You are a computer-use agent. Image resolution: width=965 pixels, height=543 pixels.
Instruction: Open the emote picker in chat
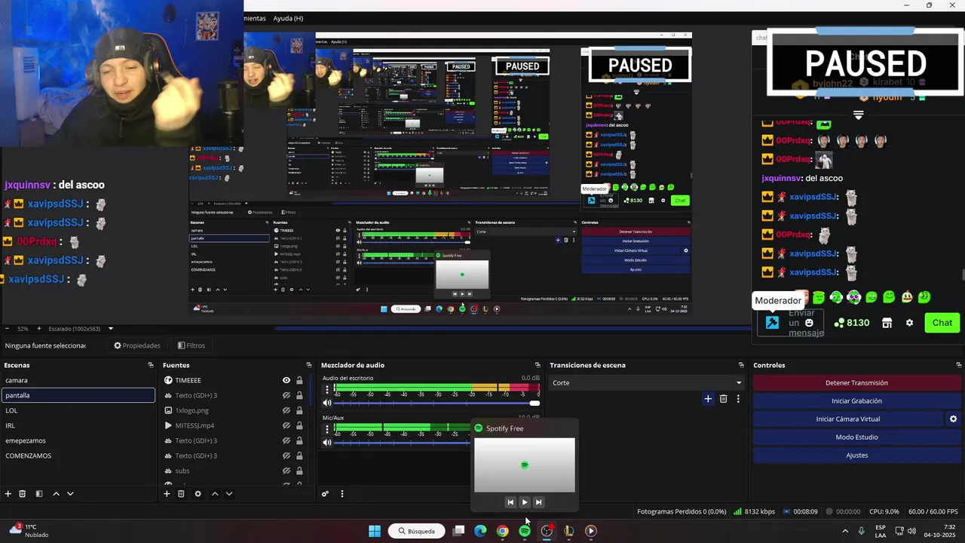[809, 323]
